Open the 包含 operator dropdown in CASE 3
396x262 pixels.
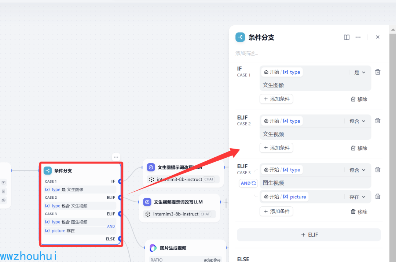click(x=357, y=170)
